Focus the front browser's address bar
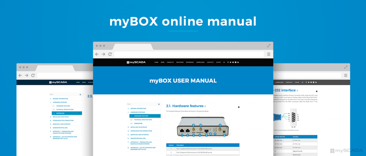 point(189,54)
